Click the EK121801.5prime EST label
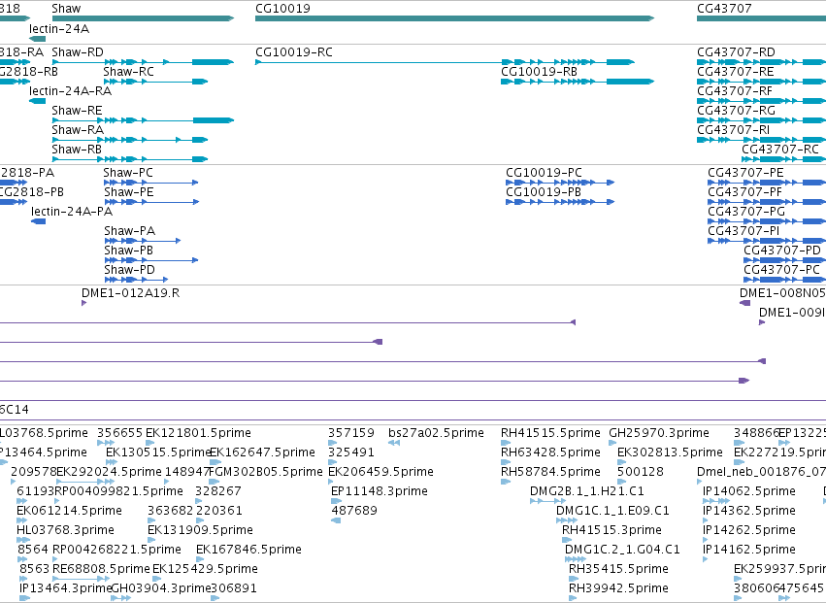The height and width of the screenshot is (603, 826). [x=198, y=433]
